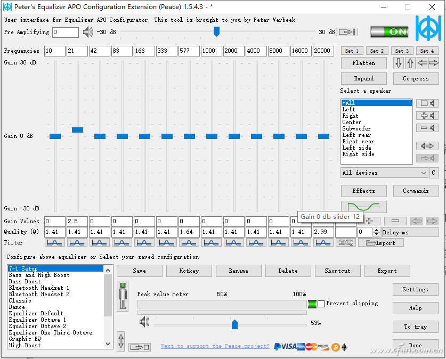Image resolution: width=446 pixels, height=359 pixels.
Task: Click the arrow-to-window icon at the bottom
Action: click(x=140, y=347)
